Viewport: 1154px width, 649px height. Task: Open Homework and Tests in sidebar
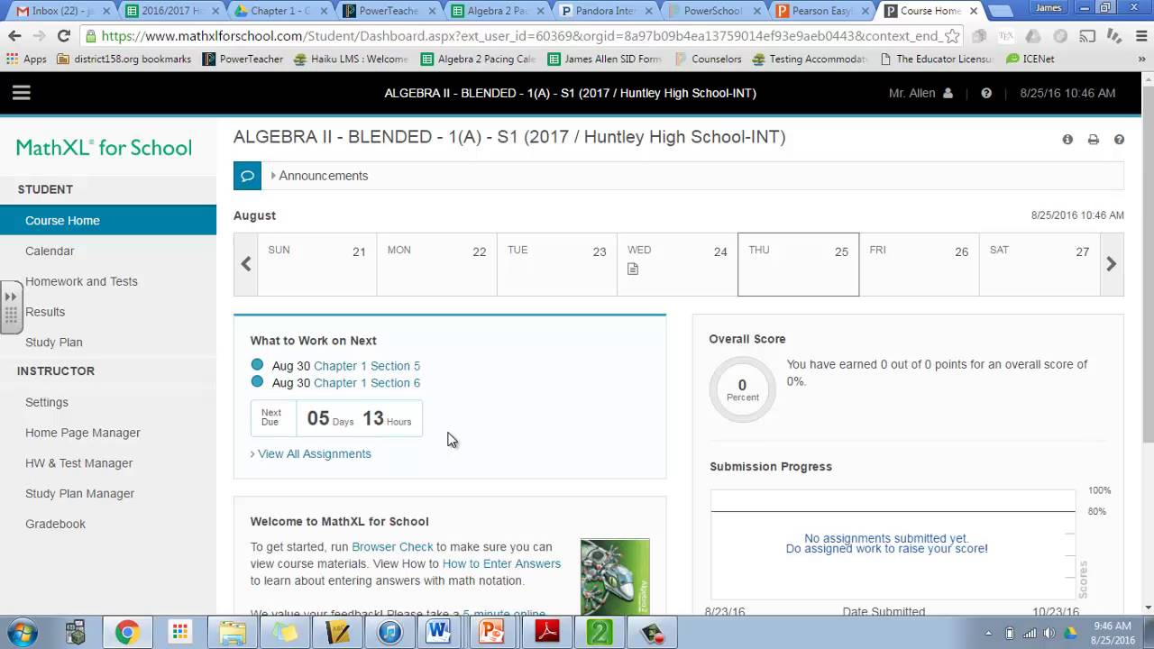(x=81, y=281)
